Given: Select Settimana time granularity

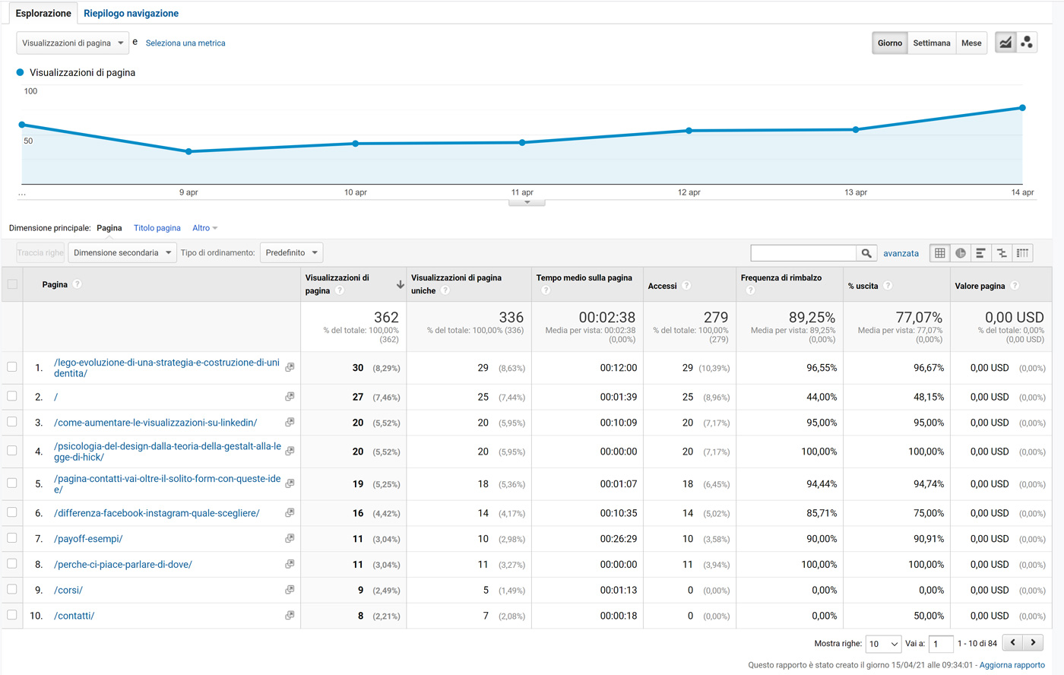Looking at the screenshot, I should tap(932, 43).
